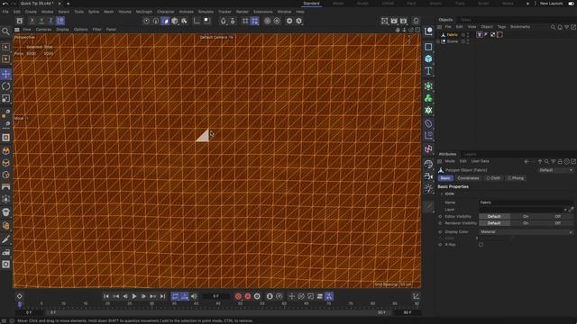Click the Cloth tag on Fabric object
Viewport: 577px width, 324px height.
point(480,34)
